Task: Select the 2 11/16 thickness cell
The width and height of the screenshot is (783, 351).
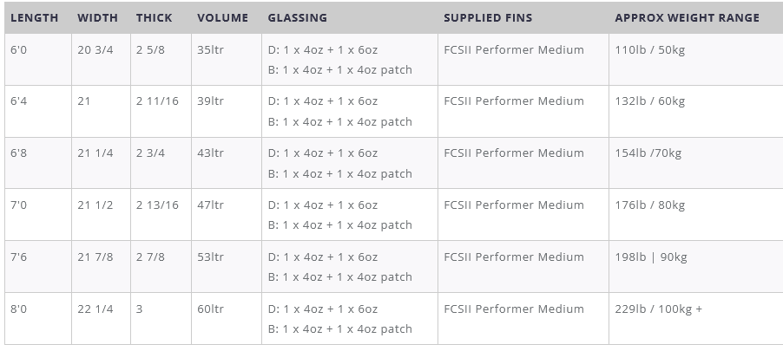Action: tap(157, 101)
